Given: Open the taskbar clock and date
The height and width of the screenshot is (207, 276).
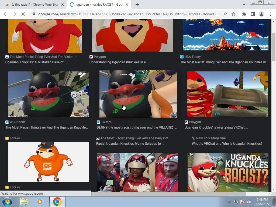Looking at the screenshot, I should coord(262,202).
